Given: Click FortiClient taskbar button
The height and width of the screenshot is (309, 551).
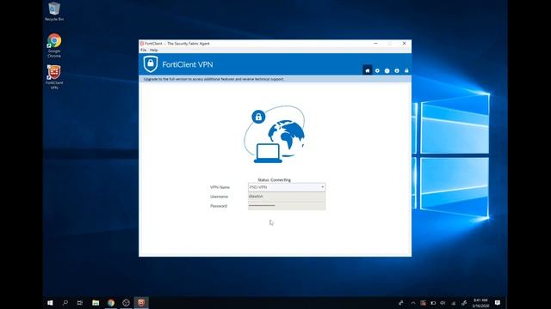Looking at the screenshot, I should click(x=141, y=303).
